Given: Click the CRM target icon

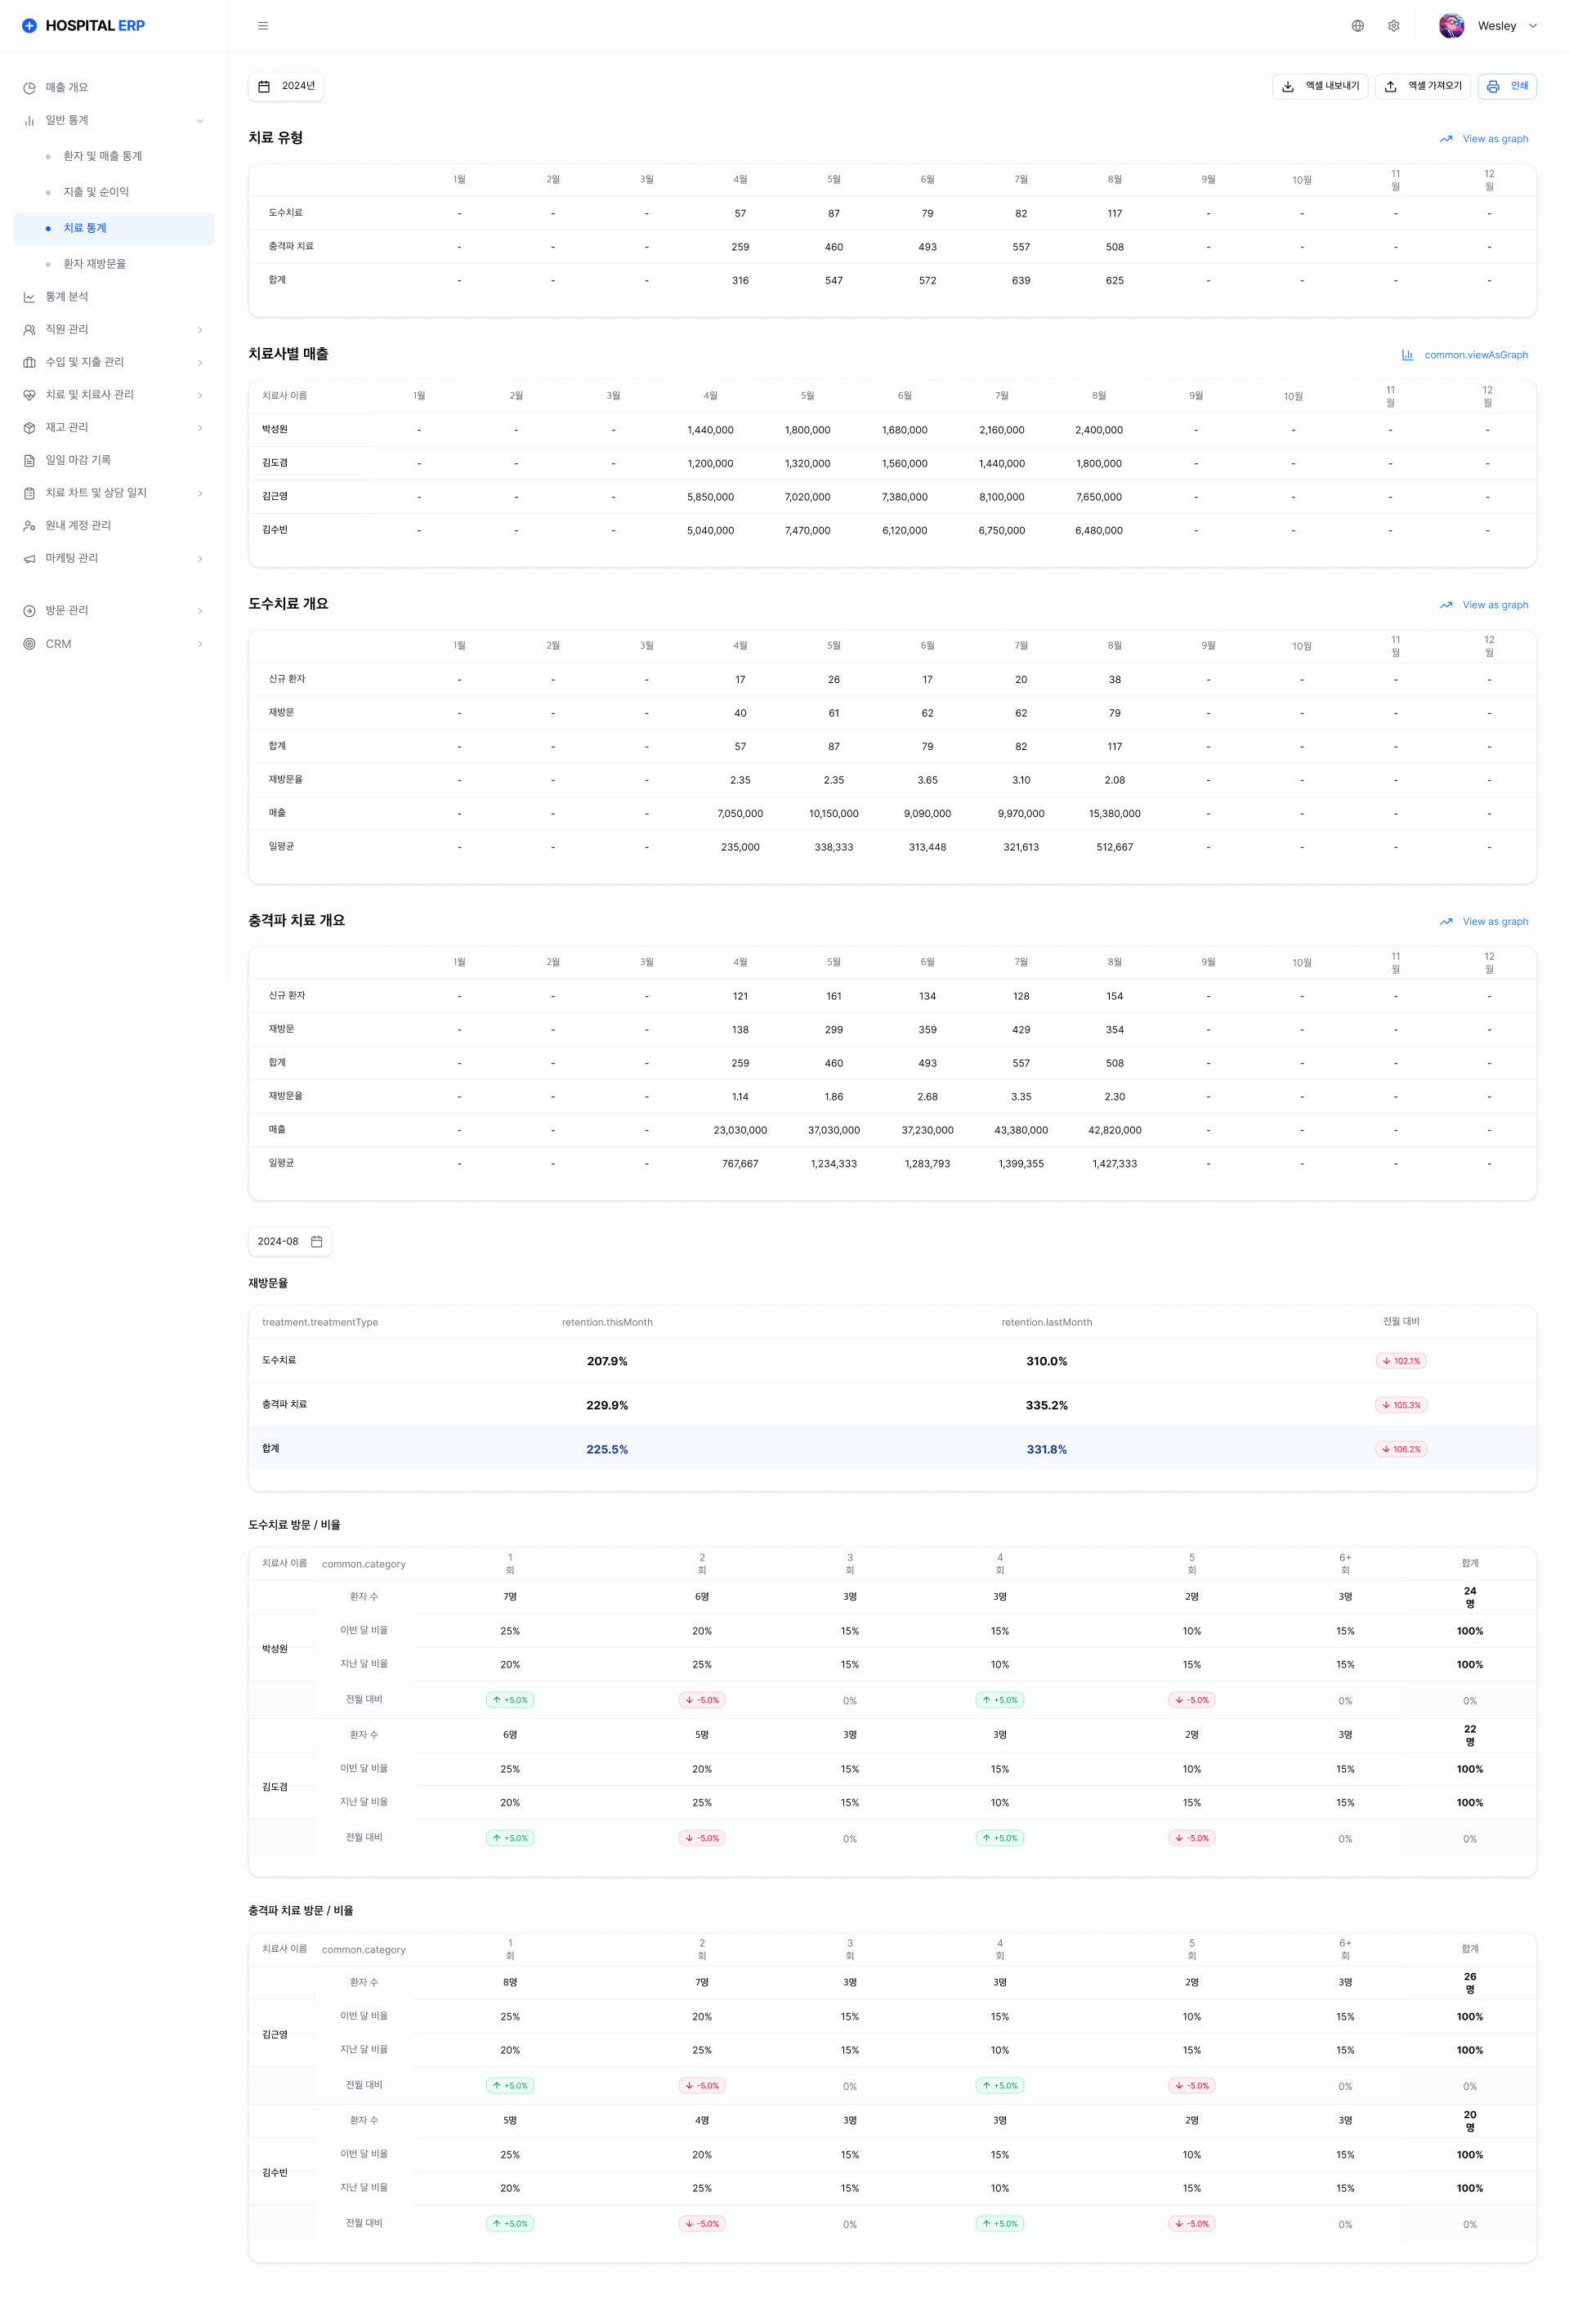Looking at the screenshot, I should (x=29, y=644).
